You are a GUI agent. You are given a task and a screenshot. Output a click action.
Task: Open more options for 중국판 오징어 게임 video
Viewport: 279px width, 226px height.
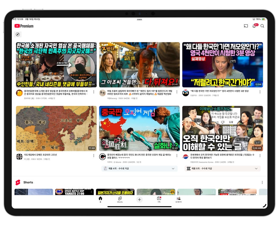pyautogui.click(x=177, y=155)
